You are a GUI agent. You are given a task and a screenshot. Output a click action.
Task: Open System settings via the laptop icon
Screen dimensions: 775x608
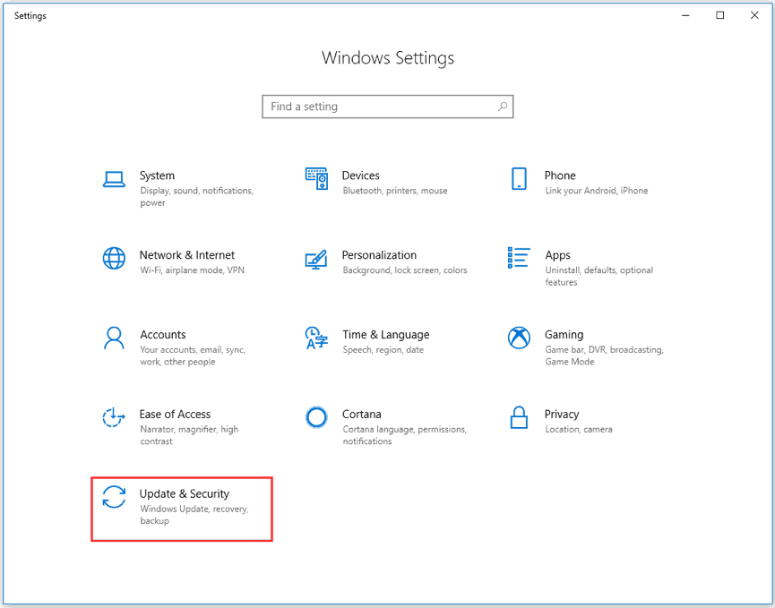(x=114, y=178)
